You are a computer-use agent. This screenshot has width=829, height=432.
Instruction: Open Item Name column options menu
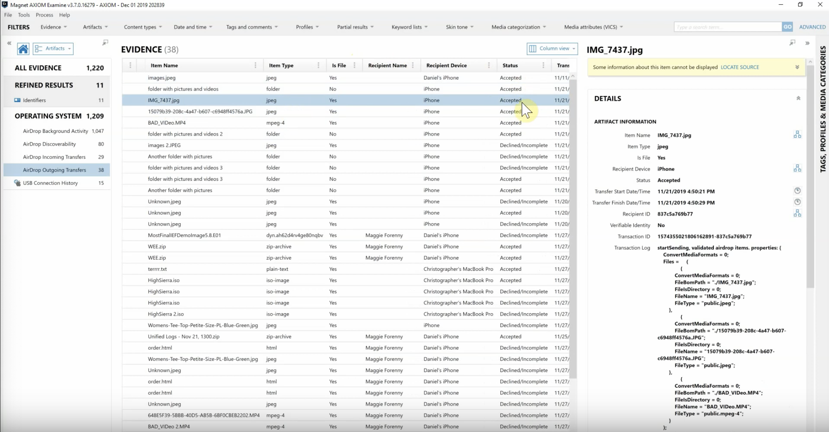point(255,65)
